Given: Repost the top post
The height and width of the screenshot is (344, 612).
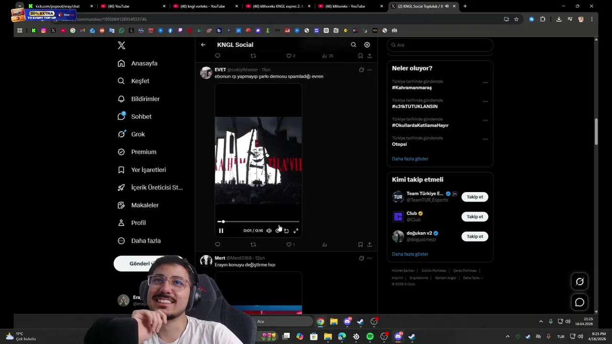Looking at the screenshot, I should tap(253, 56).
